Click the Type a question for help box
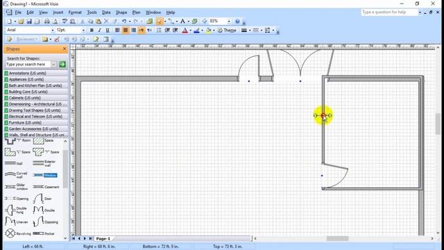 coord(389,12)
